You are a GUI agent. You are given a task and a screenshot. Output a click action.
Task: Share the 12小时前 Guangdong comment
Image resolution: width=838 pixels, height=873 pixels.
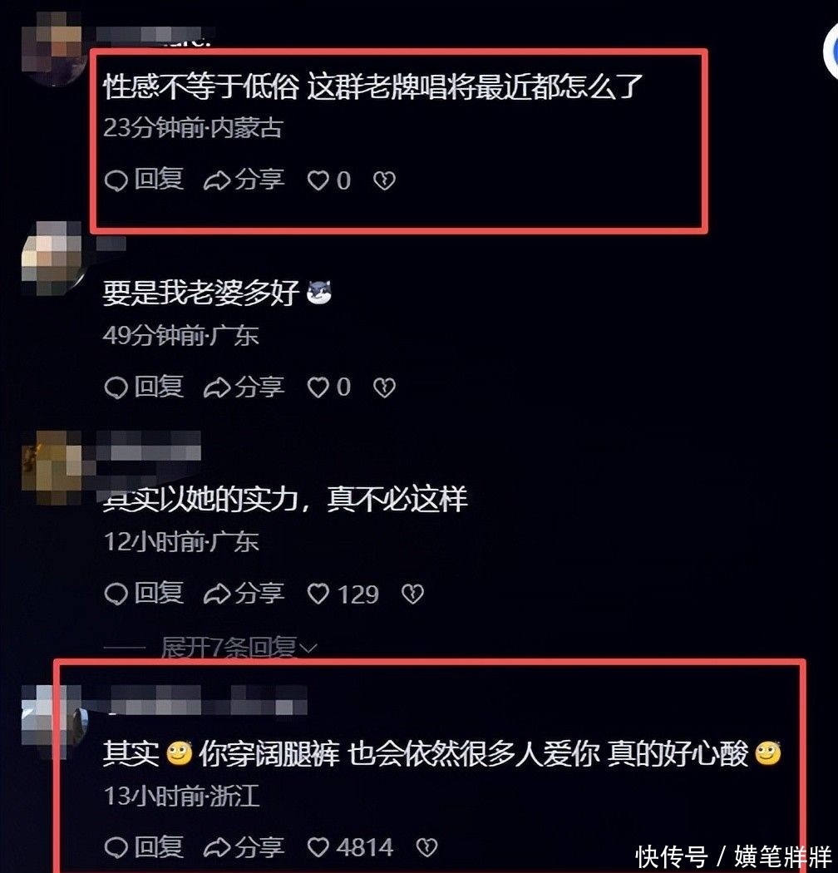click(x=244, y=594)
